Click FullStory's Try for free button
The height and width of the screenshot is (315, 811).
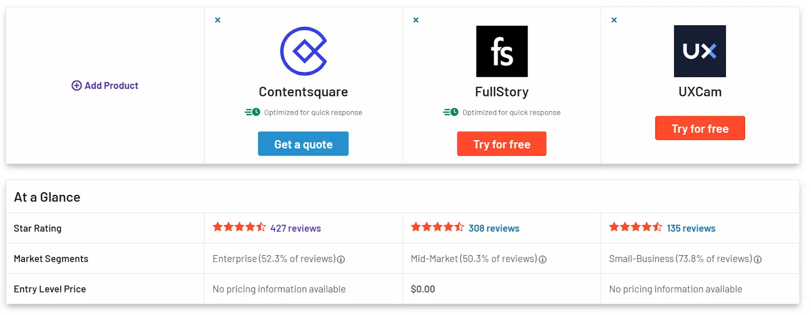(x=502, y=144)
